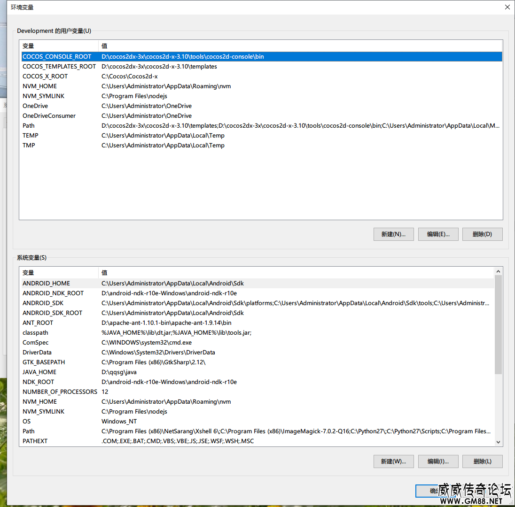Select COCOS_X_ROOT in user variables
The width and height of the screenshot is (515, 507).
pos(45,77)
